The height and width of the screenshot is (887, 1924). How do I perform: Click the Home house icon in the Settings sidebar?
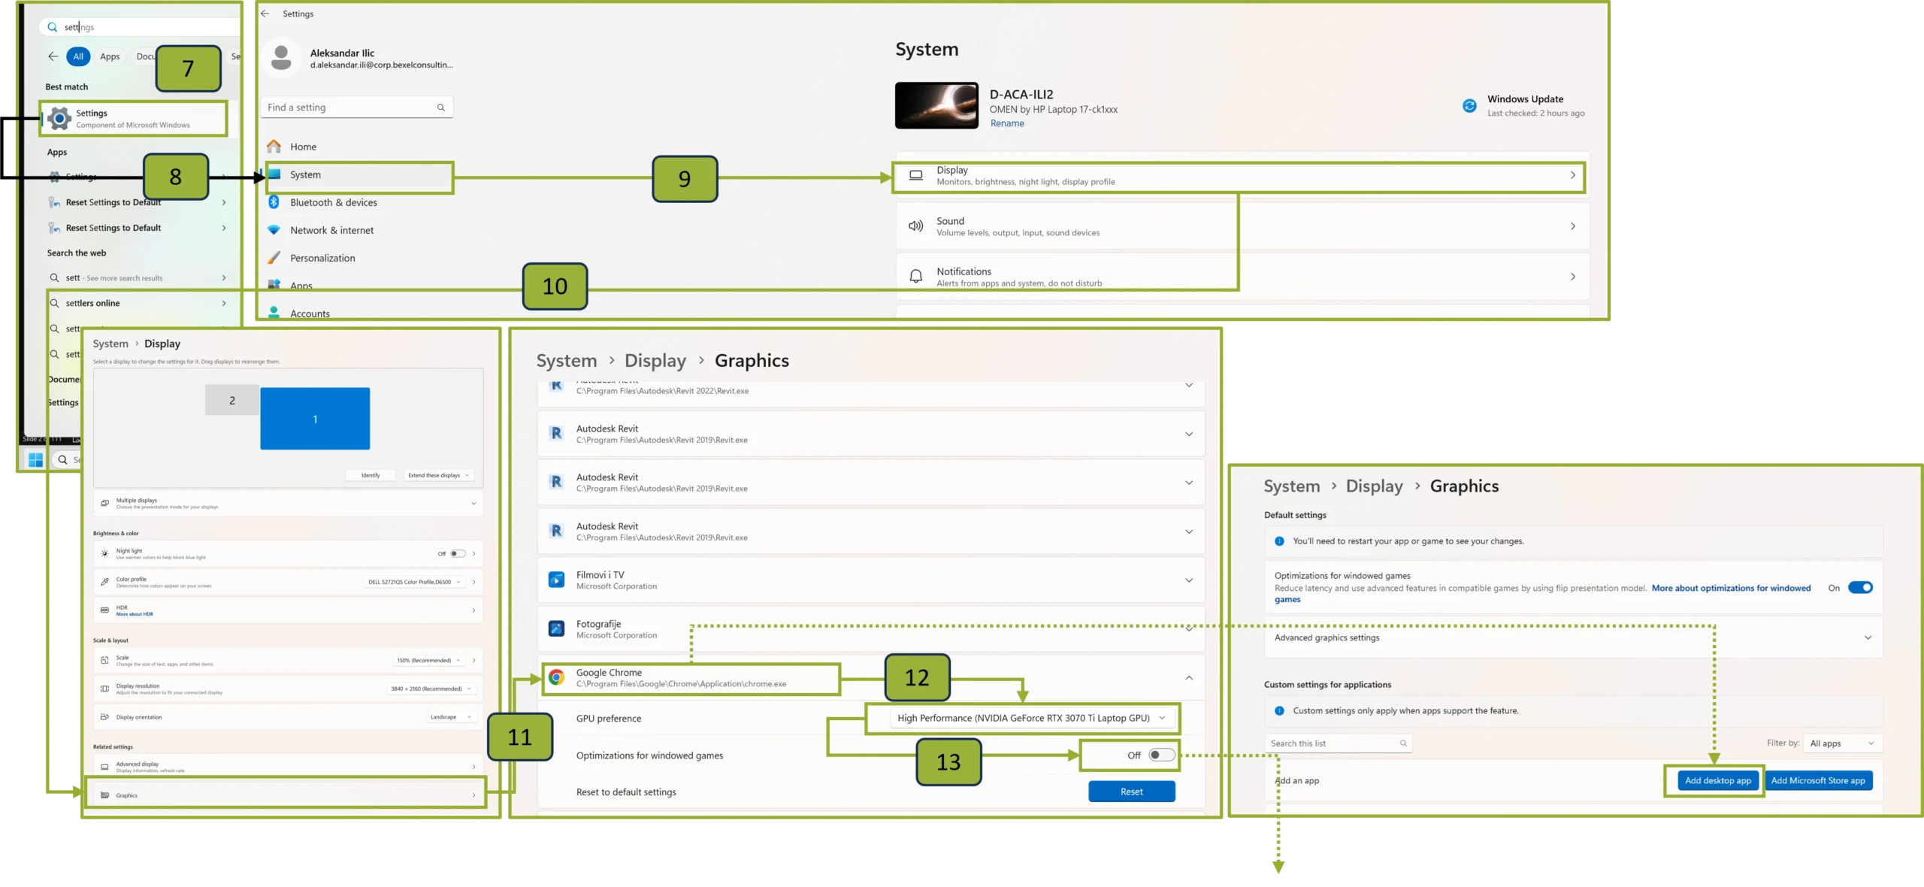point(274,147)
